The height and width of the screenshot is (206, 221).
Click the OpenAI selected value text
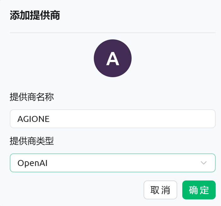point(32,163)
